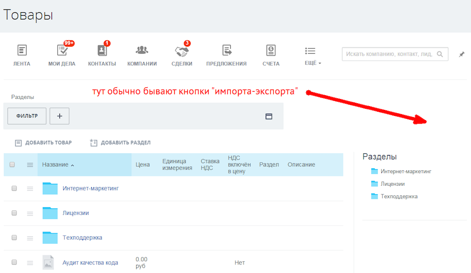The width and height of the screenshot is (471, 273).
Task: Click the Цена column header
Action: click(143, 165)
